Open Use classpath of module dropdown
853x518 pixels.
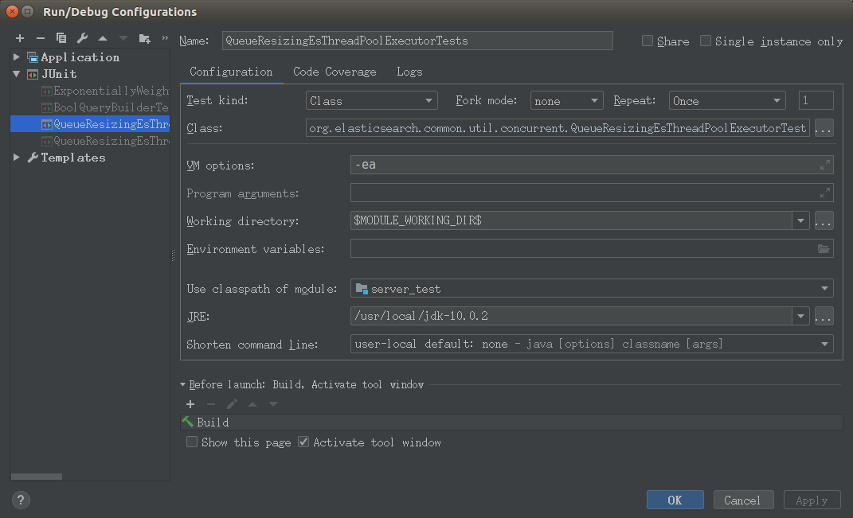592,288
